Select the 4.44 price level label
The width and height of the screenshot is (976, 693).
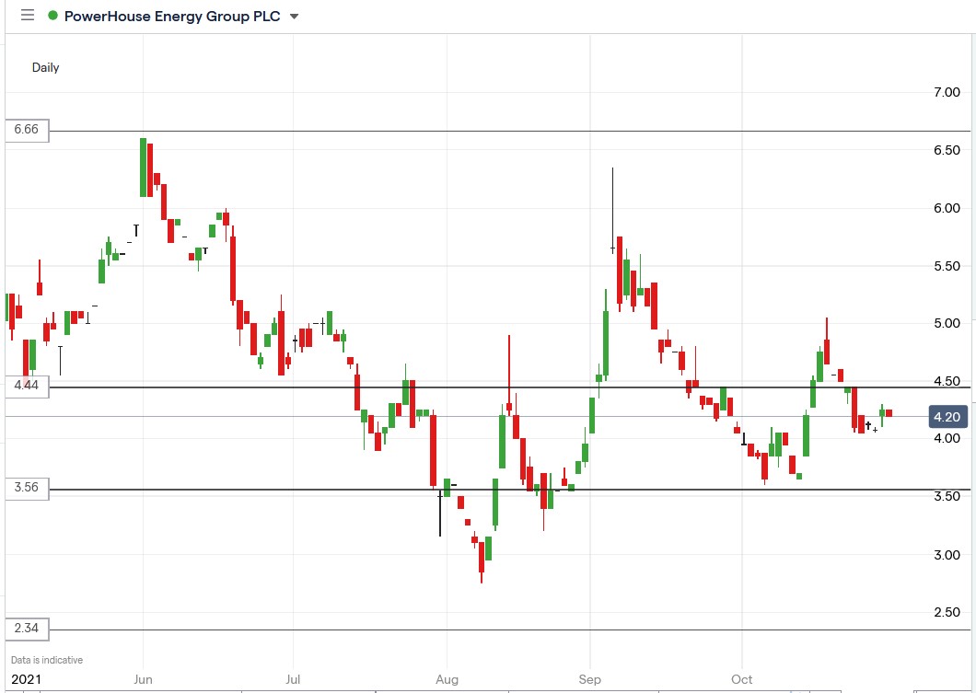point(27,387)
